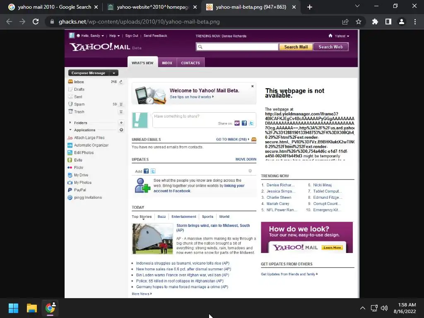Click More News link
This screenshot has height=318, width=424.
[142, 294]
